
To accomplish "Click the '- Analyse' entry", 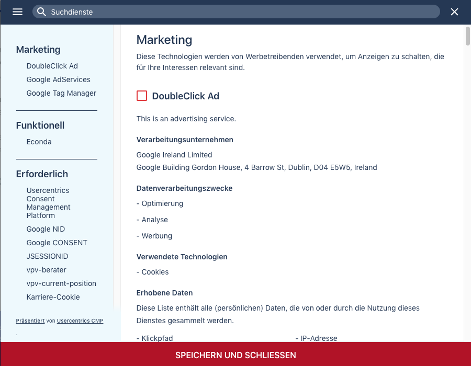I will pyautogui.click(x=152, y=220).
